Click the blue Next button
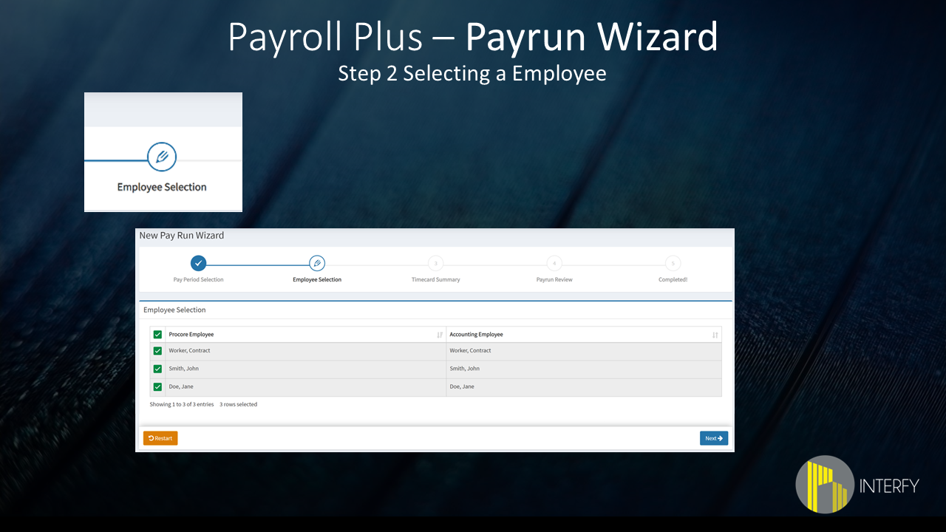946x532 pixels. click(x=713, y=438)
